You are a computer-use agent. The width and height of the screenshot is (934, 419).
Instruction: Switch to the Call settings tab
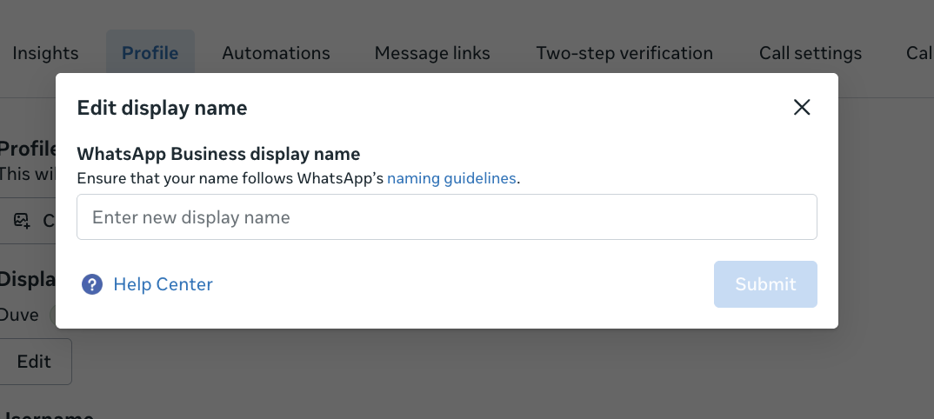(811, 53)
